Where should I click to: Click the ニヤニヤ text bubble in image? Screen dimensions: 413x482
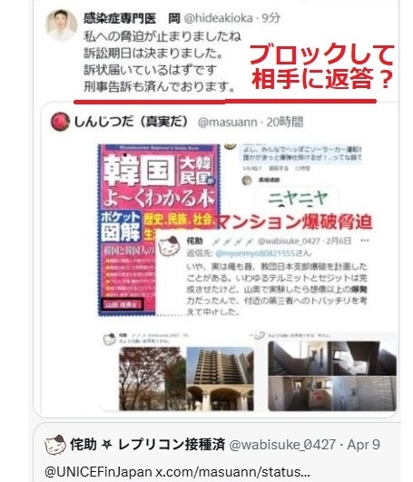pyautogui.click(x=298, y=199)
